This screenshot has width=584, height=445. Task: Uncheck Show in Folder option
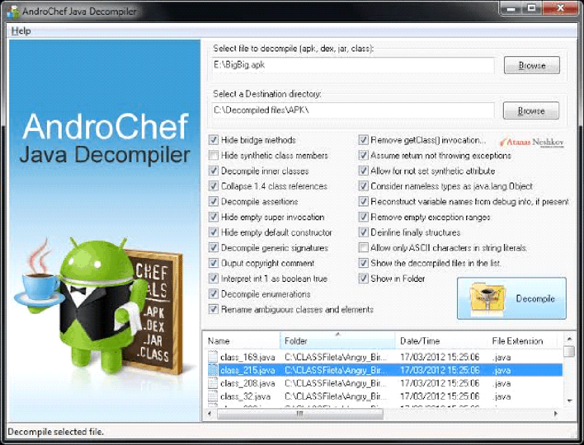coord(363,278)
